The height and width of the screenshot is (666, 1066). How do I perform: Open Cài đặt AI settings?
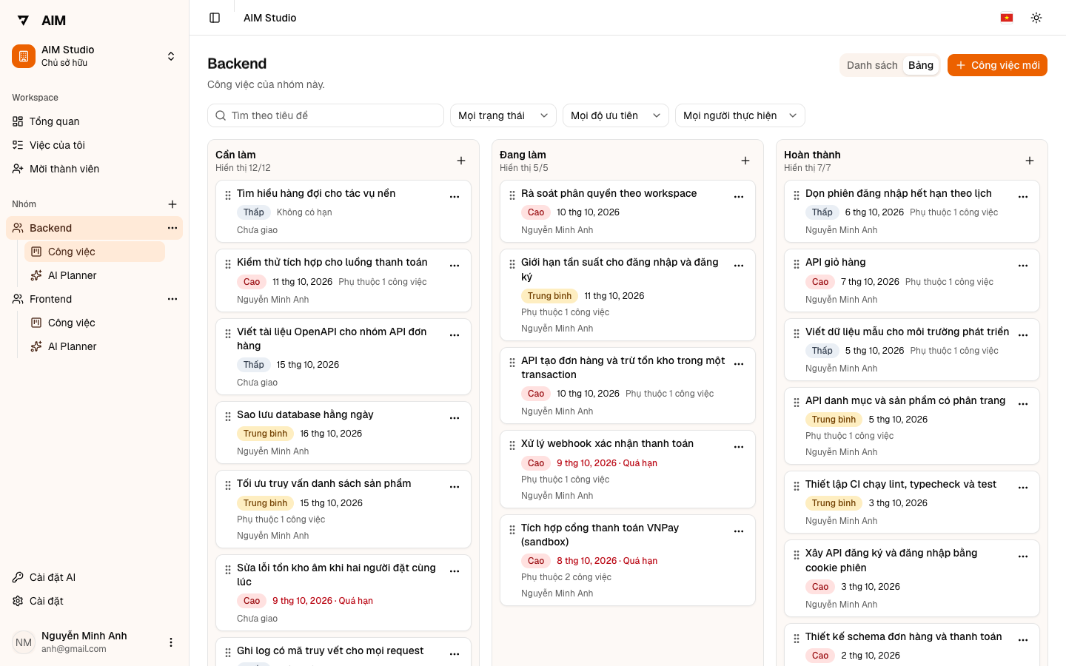[x=95, y=577]
